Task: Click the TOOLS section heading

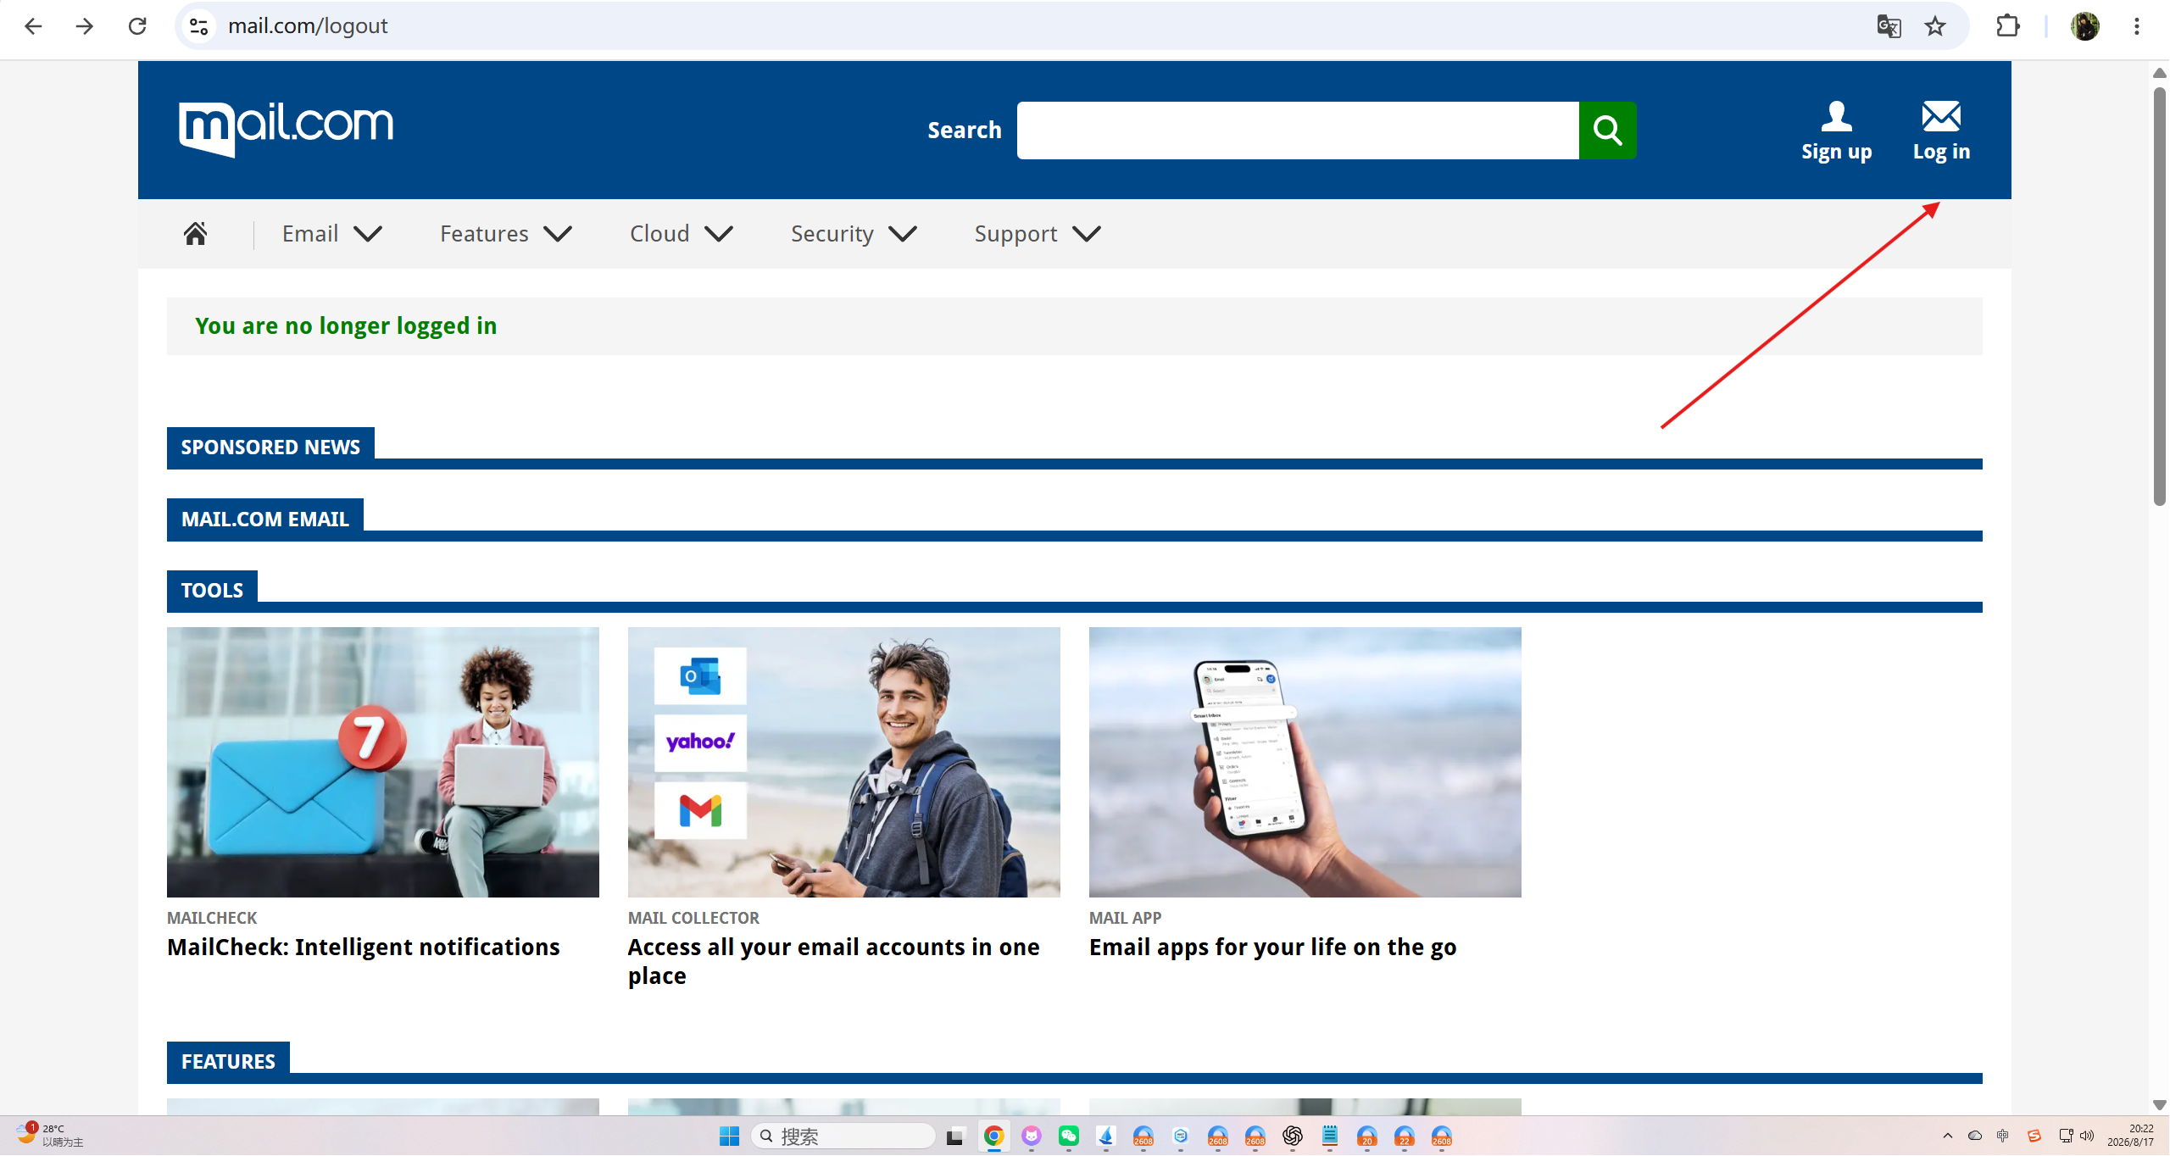Action: pos(212,590)
